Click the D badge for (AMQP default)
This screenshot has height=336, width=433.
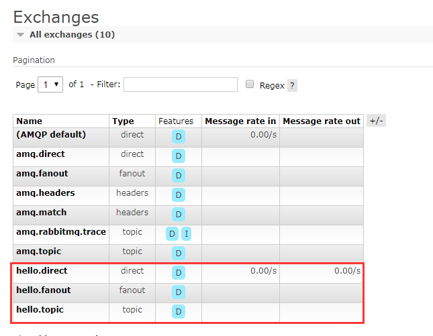(x=179, y=137)
